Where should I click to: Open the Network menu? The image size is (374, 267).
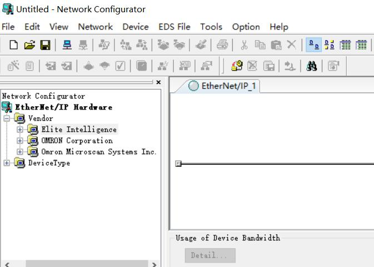(x=95, y=27)
